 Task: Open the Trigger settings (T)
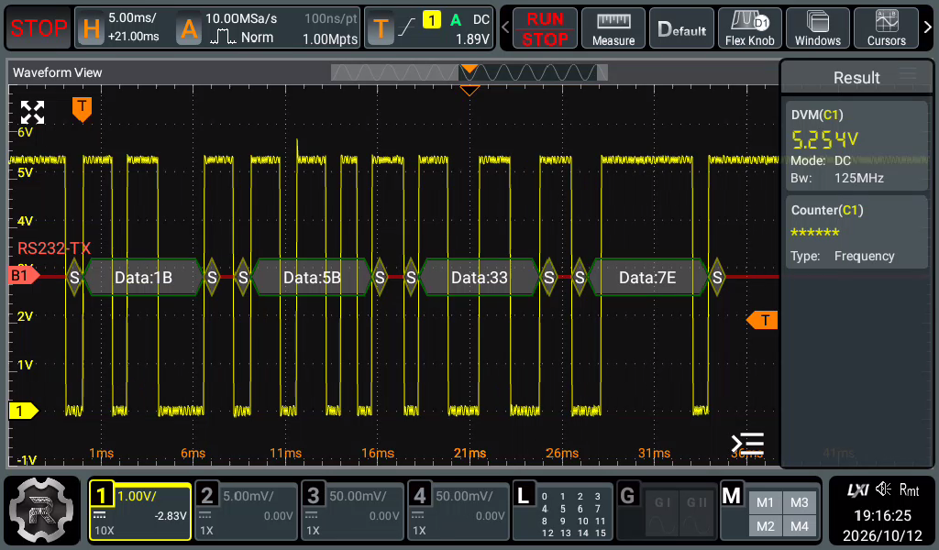[381, 28]
